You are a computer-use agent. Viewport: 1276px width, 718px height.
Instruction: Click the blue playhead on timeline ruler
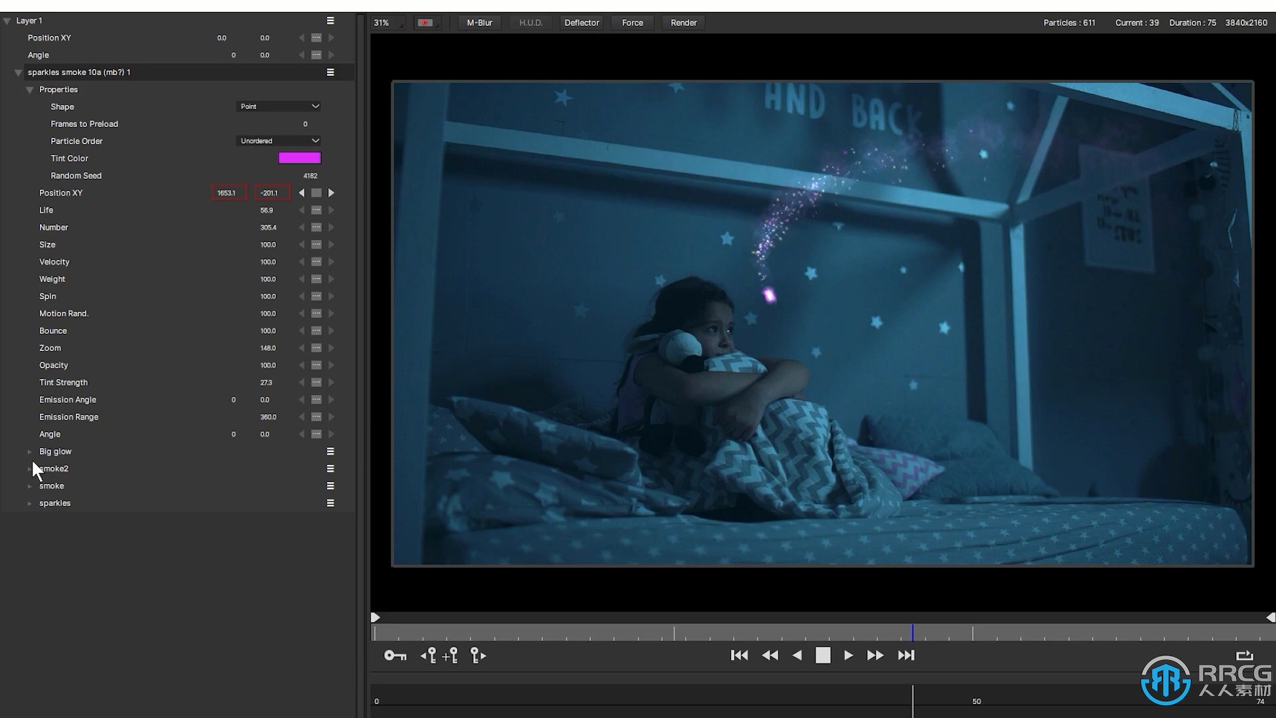(x=912, y=632)
